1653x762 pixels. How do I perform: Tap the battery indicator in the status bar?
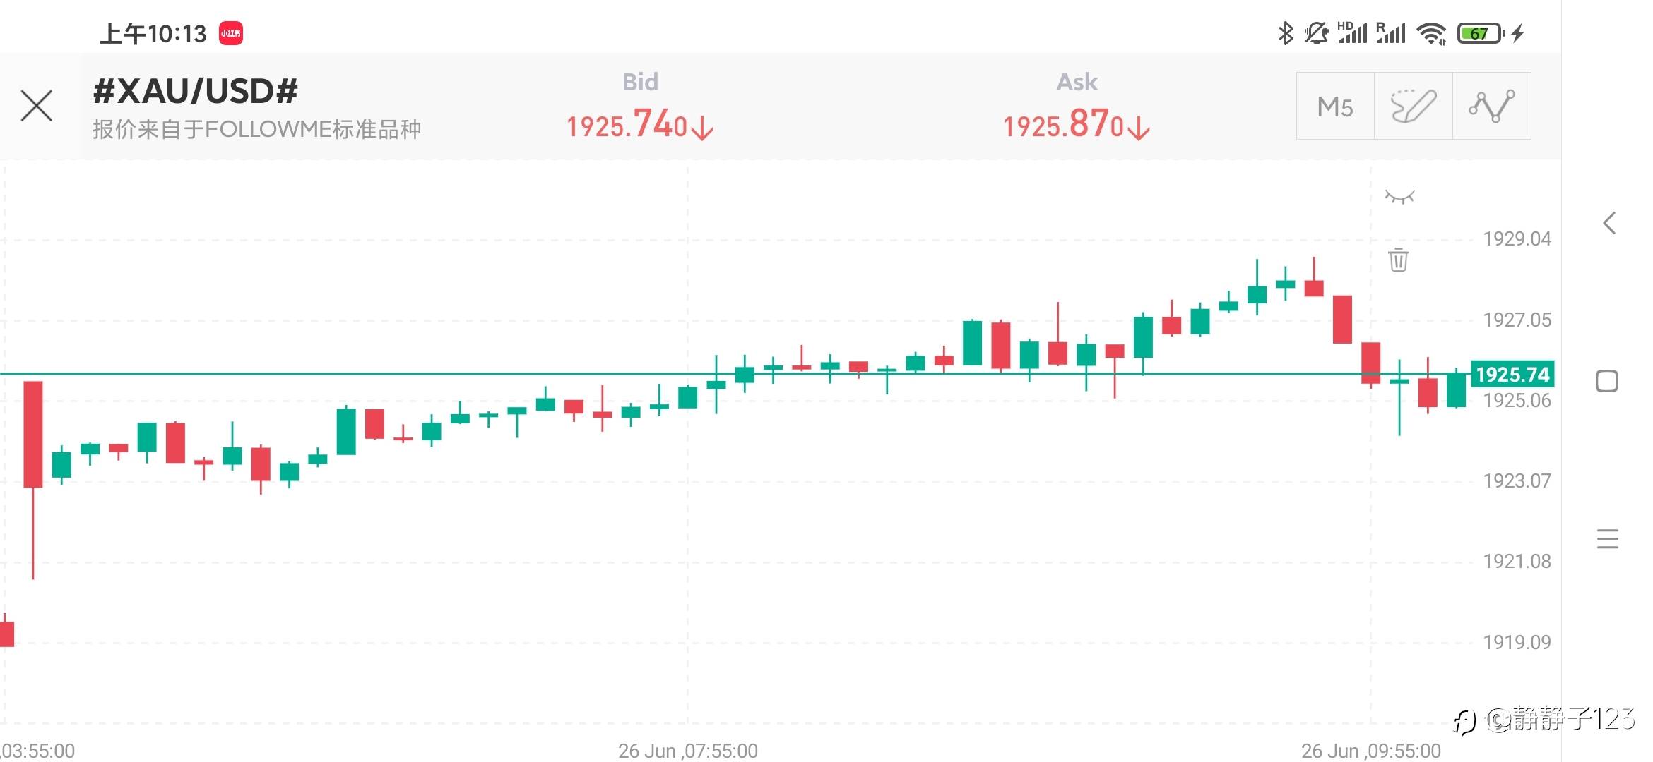tap(1480, 33)
